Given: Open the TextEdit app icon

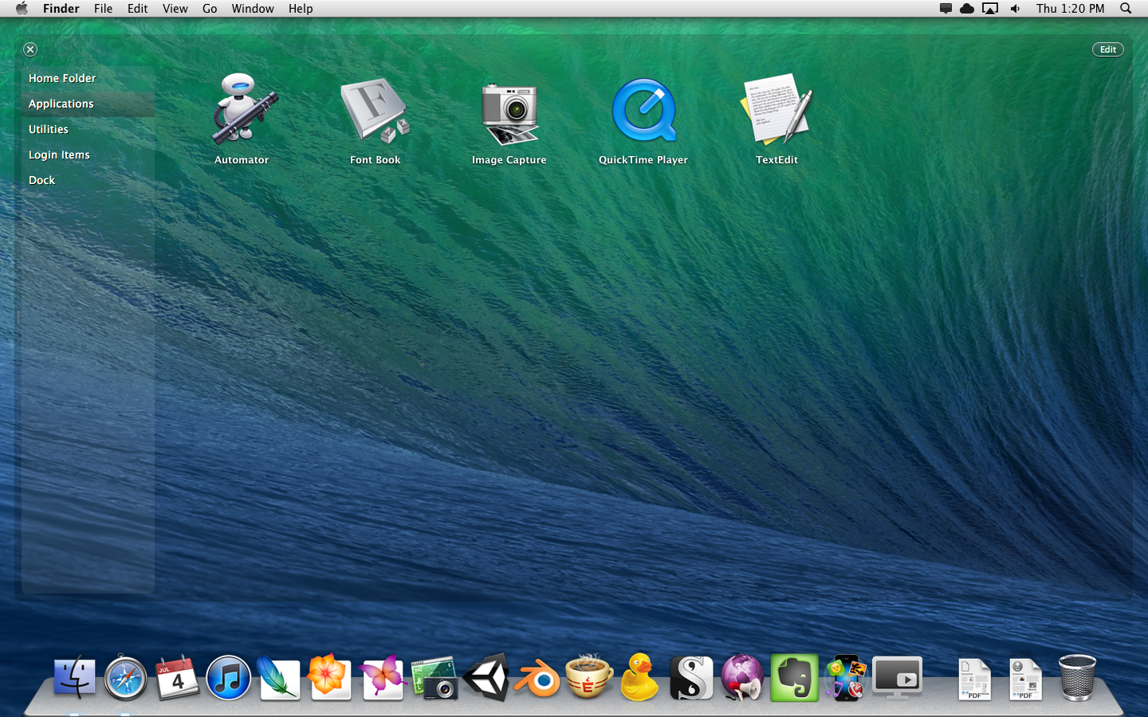Looking at the screenshot, I should pos(776,110).
